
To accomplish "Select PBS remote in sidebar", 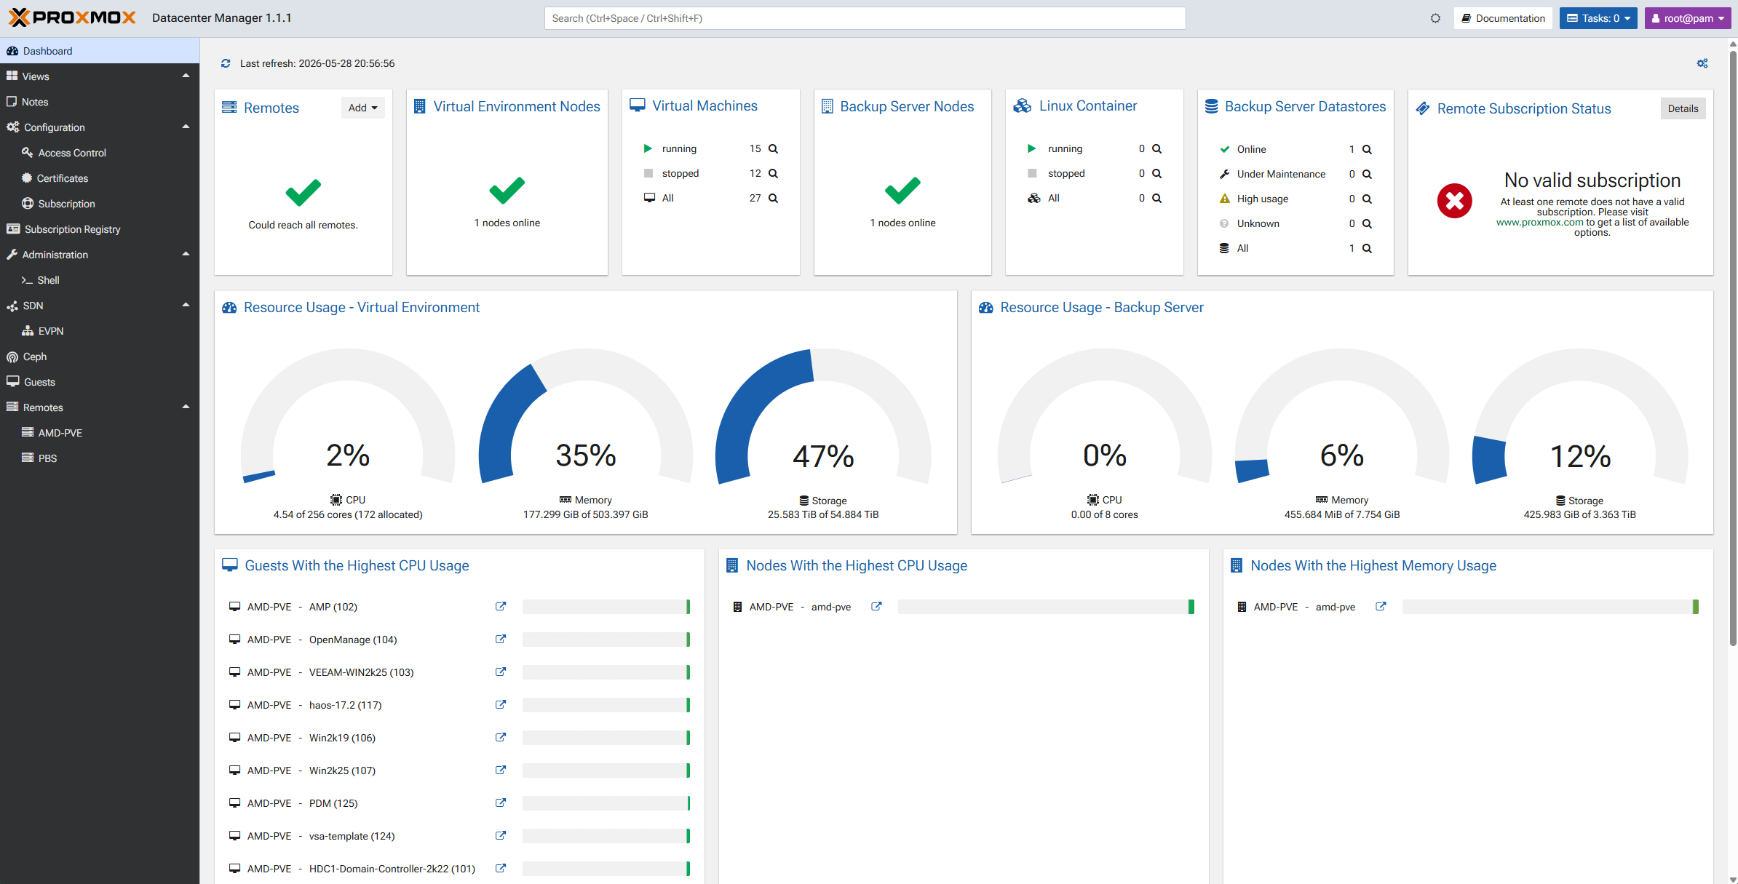I will pyautogui.click(x=100, y=458).
